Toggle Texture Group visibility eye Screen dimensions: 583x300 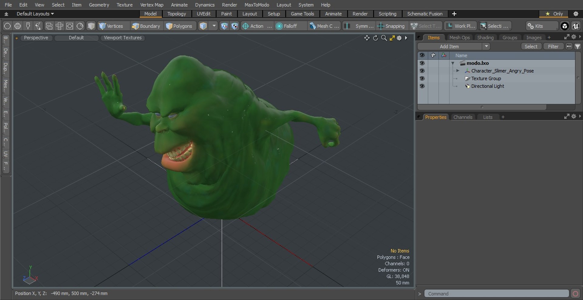422,78
